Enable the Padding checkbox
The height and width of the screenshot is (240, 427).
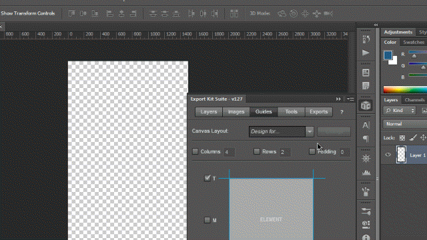tap(312, 151)
